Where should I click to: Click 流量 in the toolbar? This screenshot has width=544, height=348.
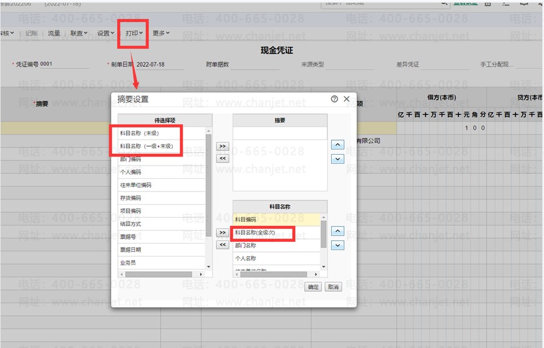click(x=54, y=33)
